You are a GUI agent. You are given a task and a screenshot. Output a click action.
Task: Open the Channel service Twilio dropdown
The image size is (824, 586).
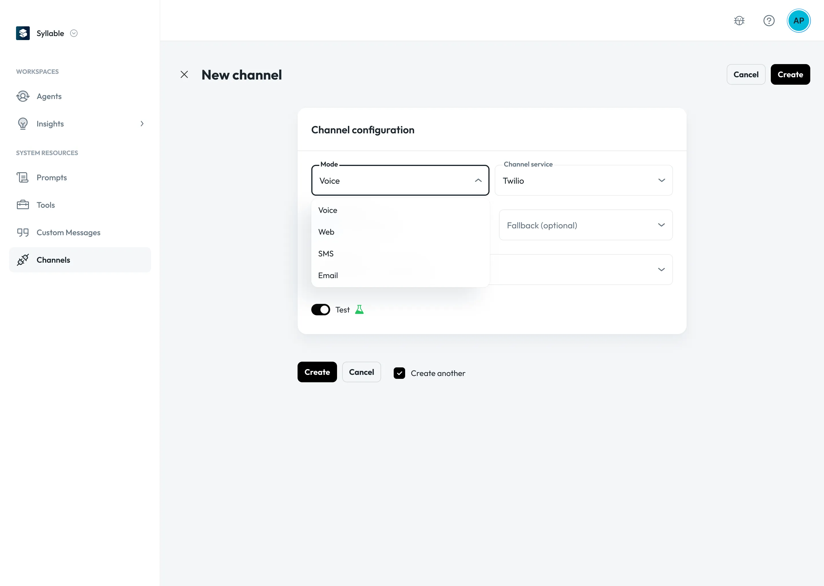(x=583, y=181)
